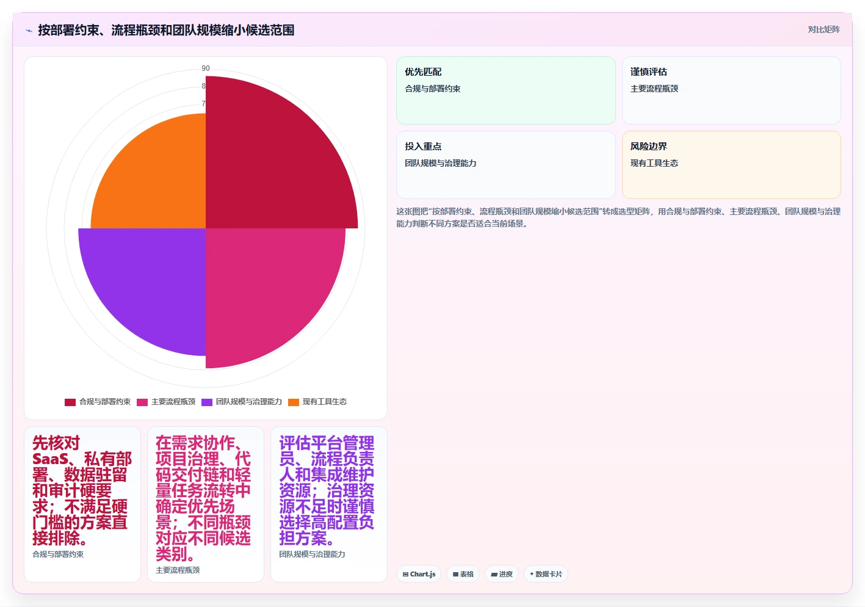
Task: Toggle the 现有工具生态 legend item
Action: coord(317,402)
